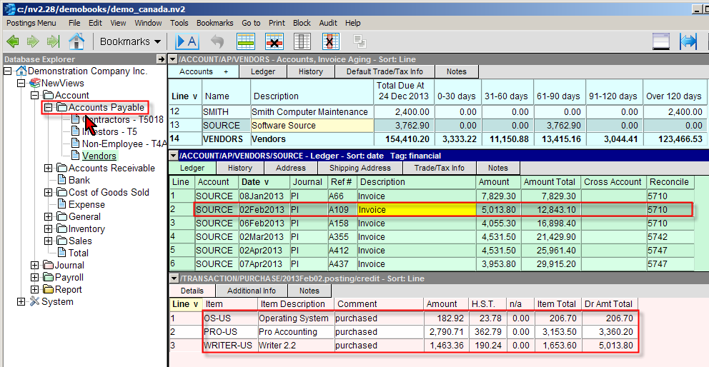Click the window layout icon at top right
The width and height of the screenshot is (709, 367).
660,41
